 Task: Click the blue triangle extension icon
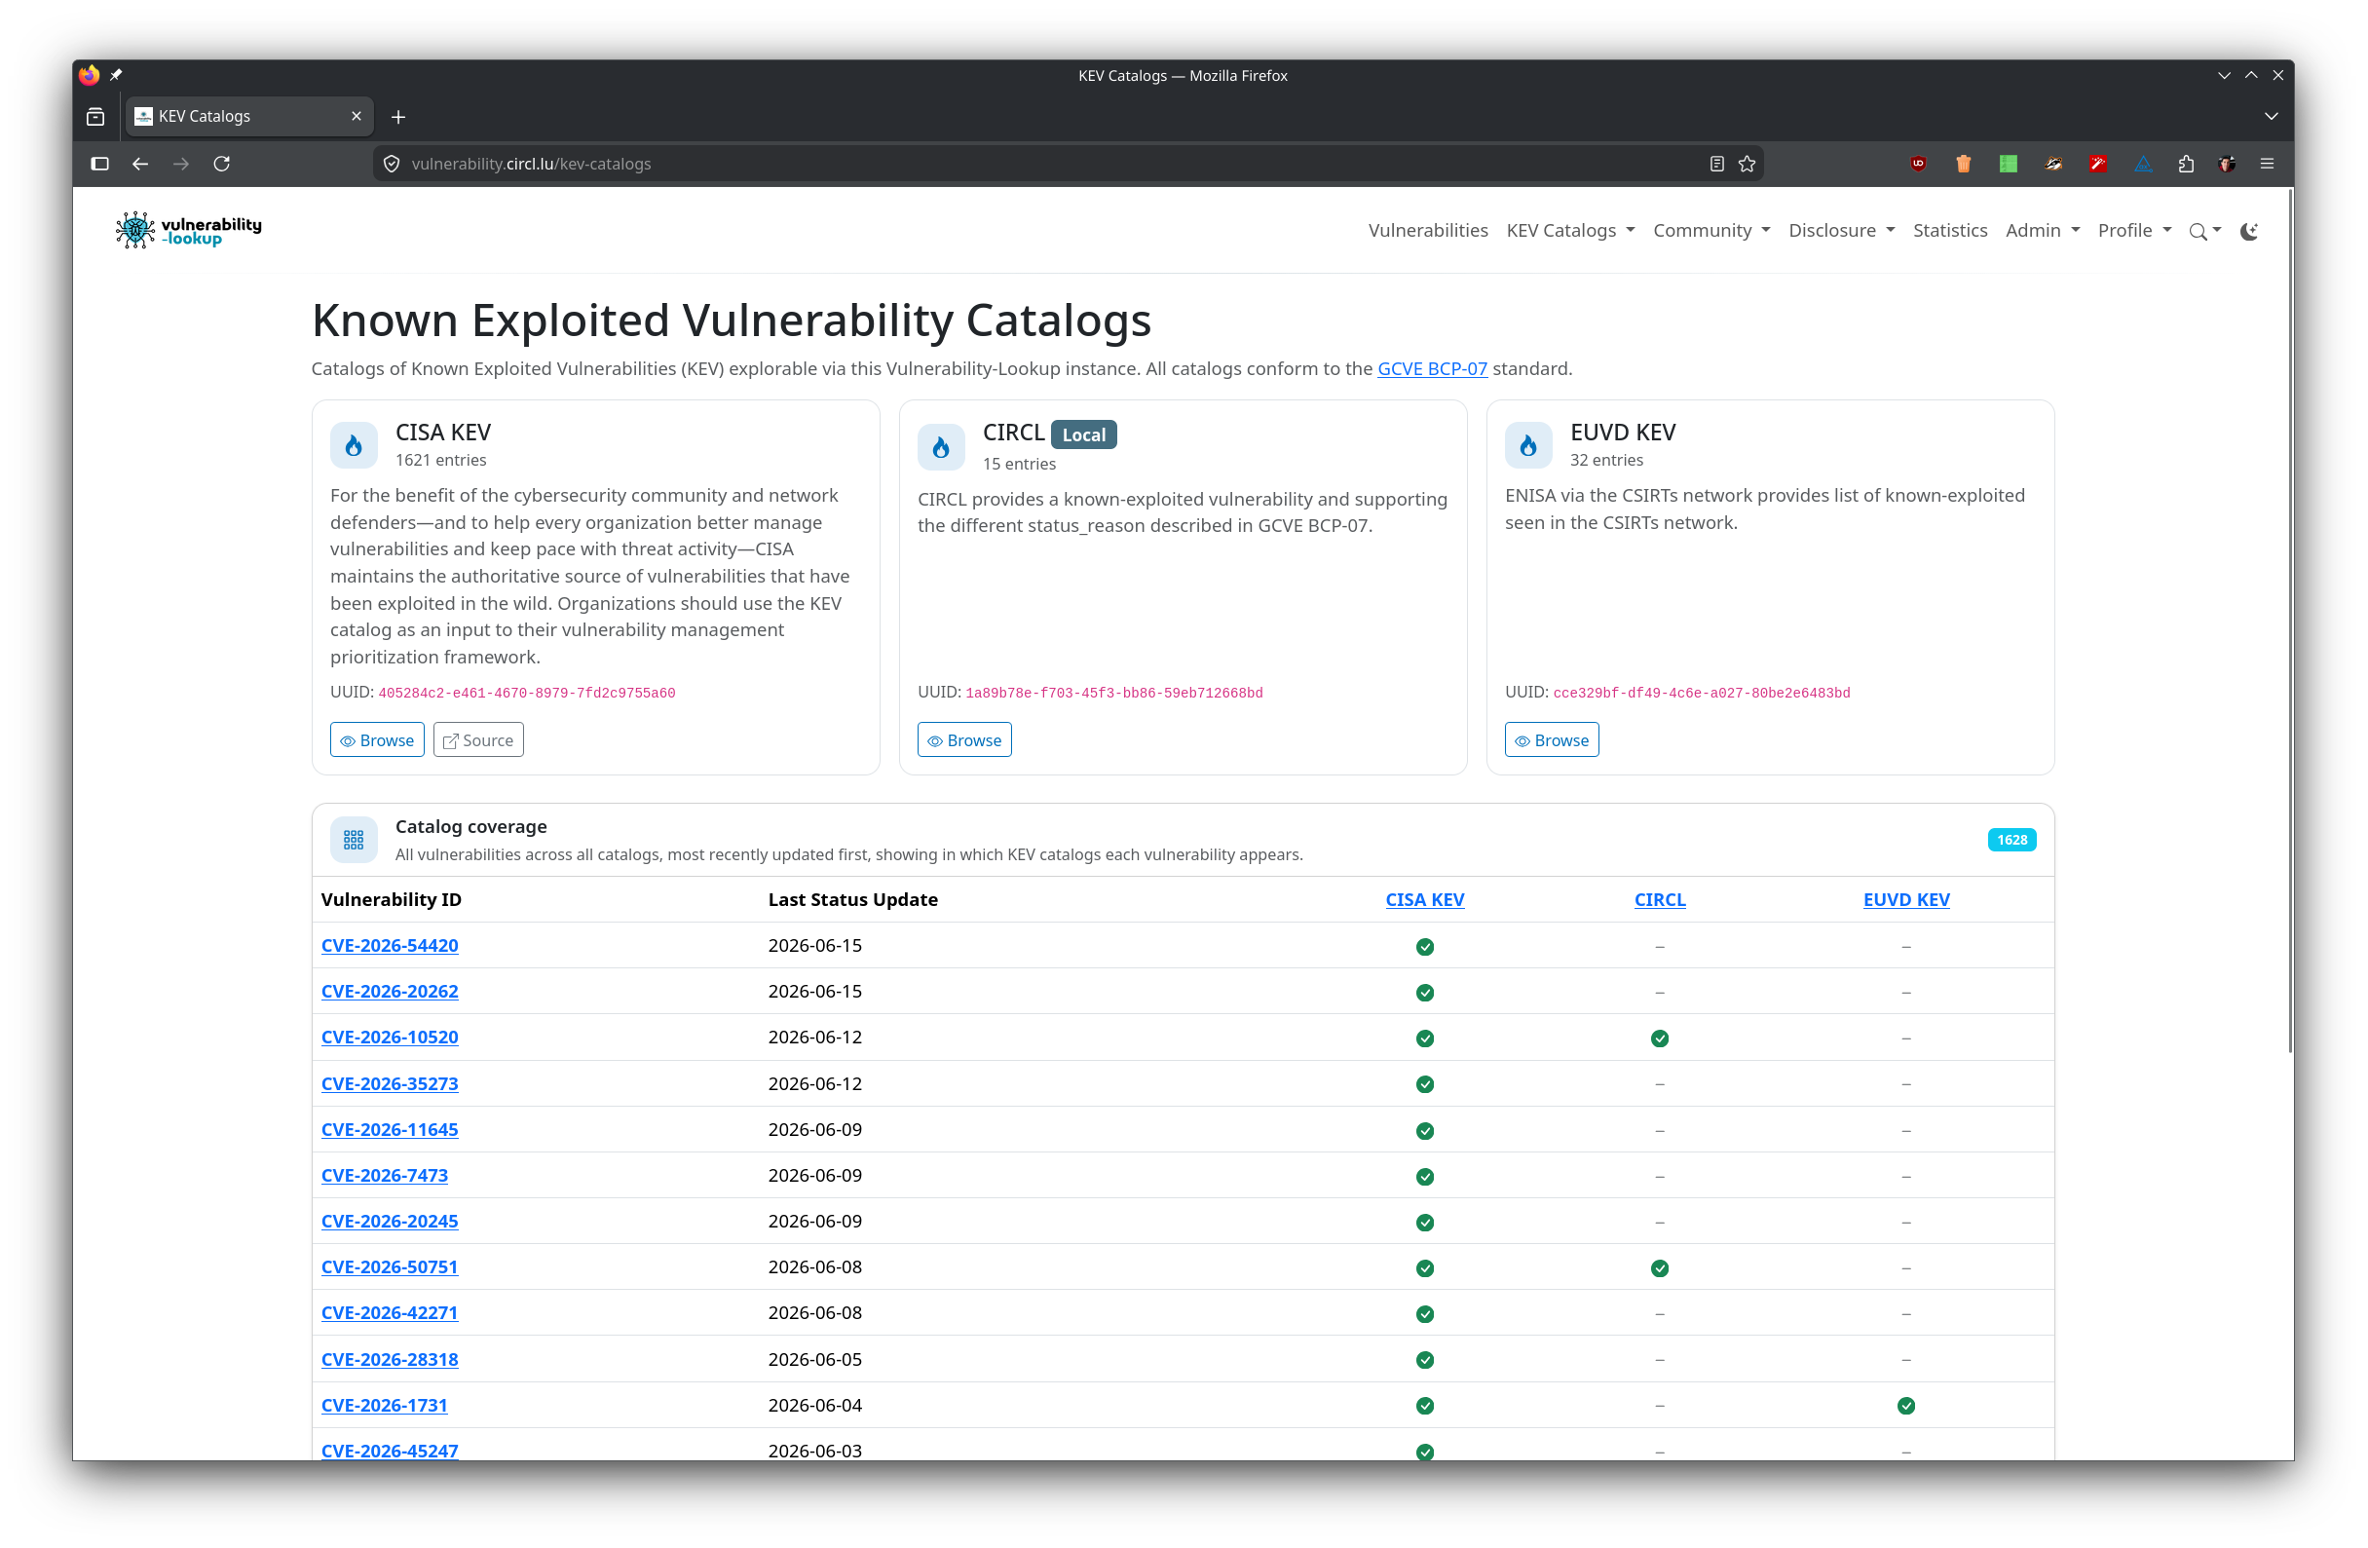click(x=2142, y=163)
